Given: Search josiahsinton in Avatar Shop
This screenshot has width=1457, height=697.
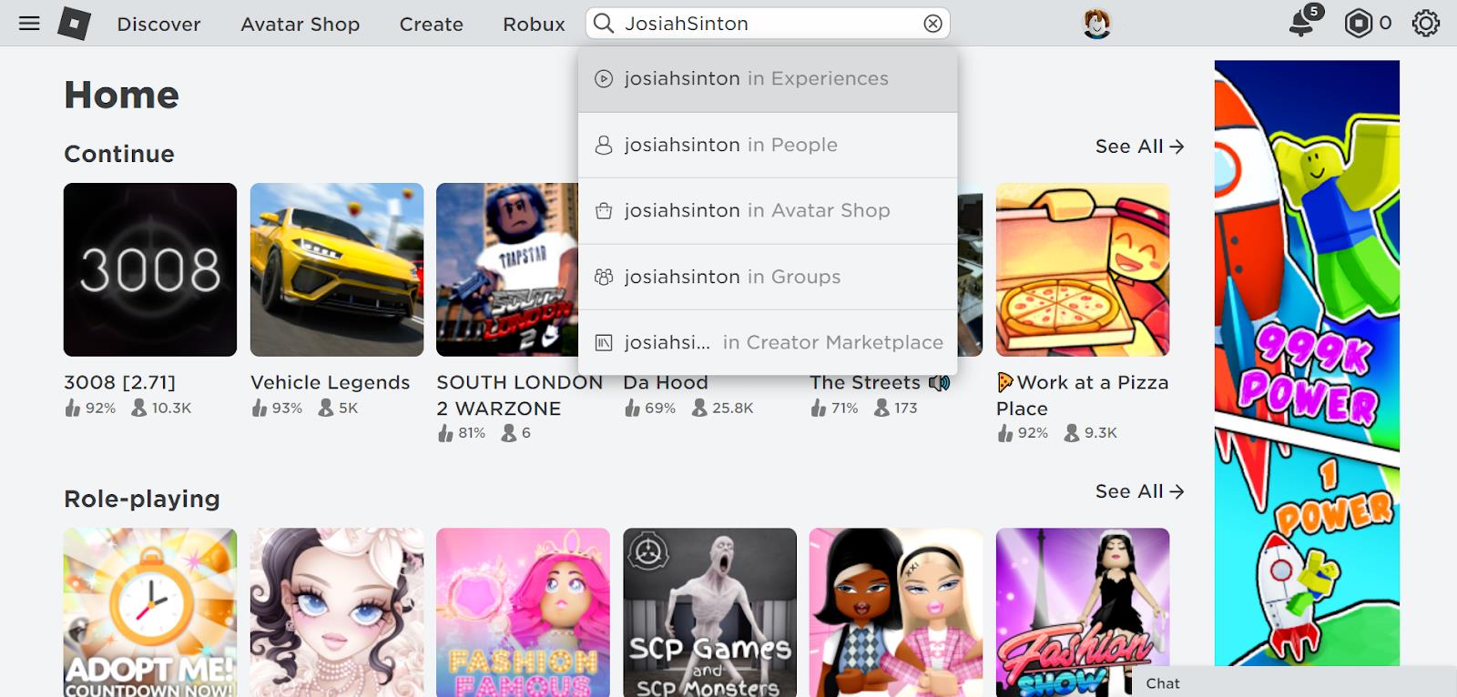Looking at the screenshot, I should click(768, 211).
